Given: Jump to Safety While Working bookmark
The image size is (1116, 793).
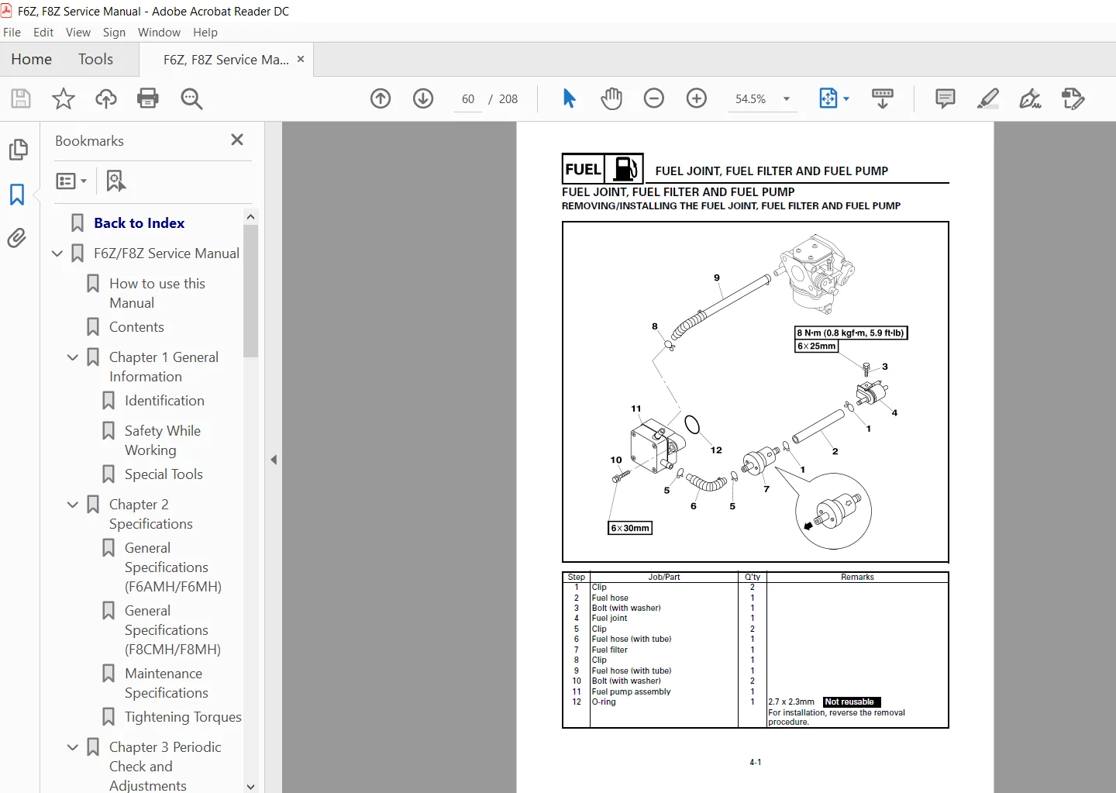Looking at the screenshot, I should pyautogui.click(x=163, y=440).
